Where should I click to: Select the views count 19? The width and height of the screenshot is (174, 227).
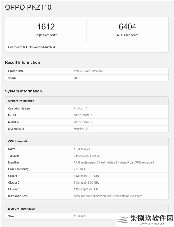coord(75,78)
